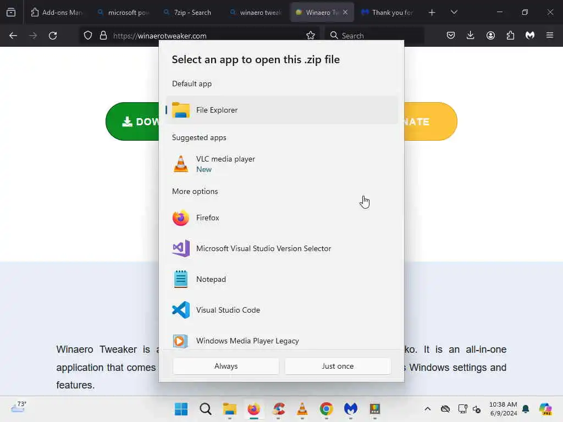Open the Copilot preview icon
The image size is (563, 422).
coord(545,409)
